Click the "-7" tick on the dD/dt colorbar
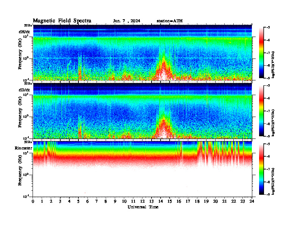The height and width of the screenshot is (231, 300). [x=267, y=111]
